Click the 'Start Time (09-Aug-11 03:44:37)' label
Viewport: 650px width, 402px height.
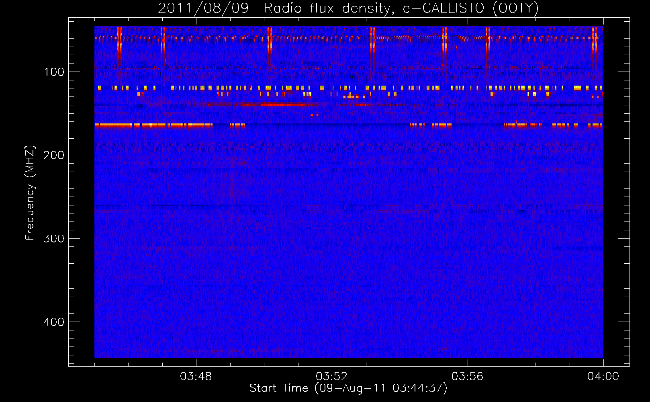pyautogui.click(x=348, y=388)
